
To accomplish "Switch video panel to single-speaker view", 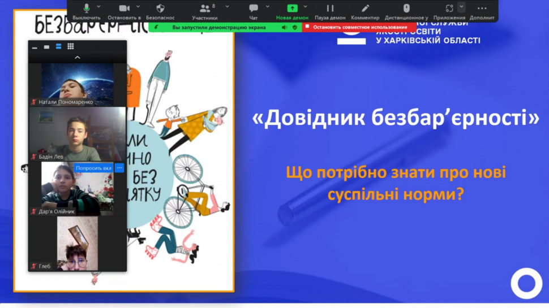I will [46, 47].
